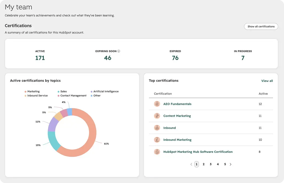The height and width of the screenshot is (183, 284).
Task: Open Content Marketing certification link
Action: (177, 116)
